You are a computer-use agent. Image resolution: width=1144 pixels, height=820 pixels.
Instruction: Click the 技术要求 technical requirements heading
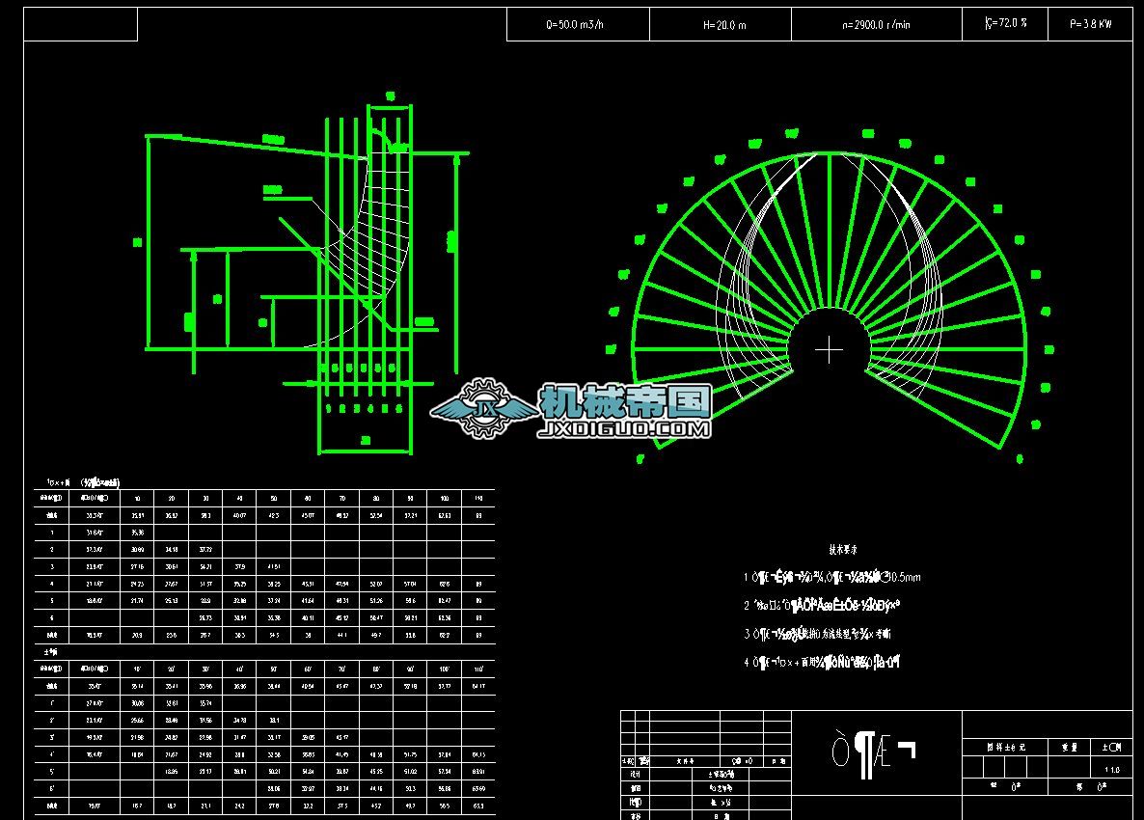click(843, 549)
